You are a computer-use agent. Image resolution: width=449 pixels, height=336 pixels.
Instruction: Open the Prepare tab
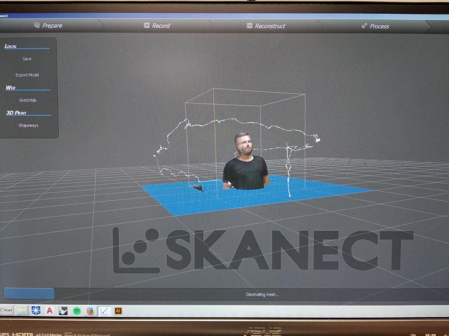click(x=48, y=25)
